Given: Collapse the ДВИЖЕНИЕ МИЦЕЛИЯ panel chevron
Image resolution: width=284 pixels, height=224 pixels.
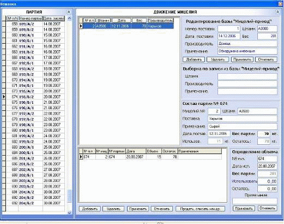Looking at the screenshot, I should [x=277, y=12].
